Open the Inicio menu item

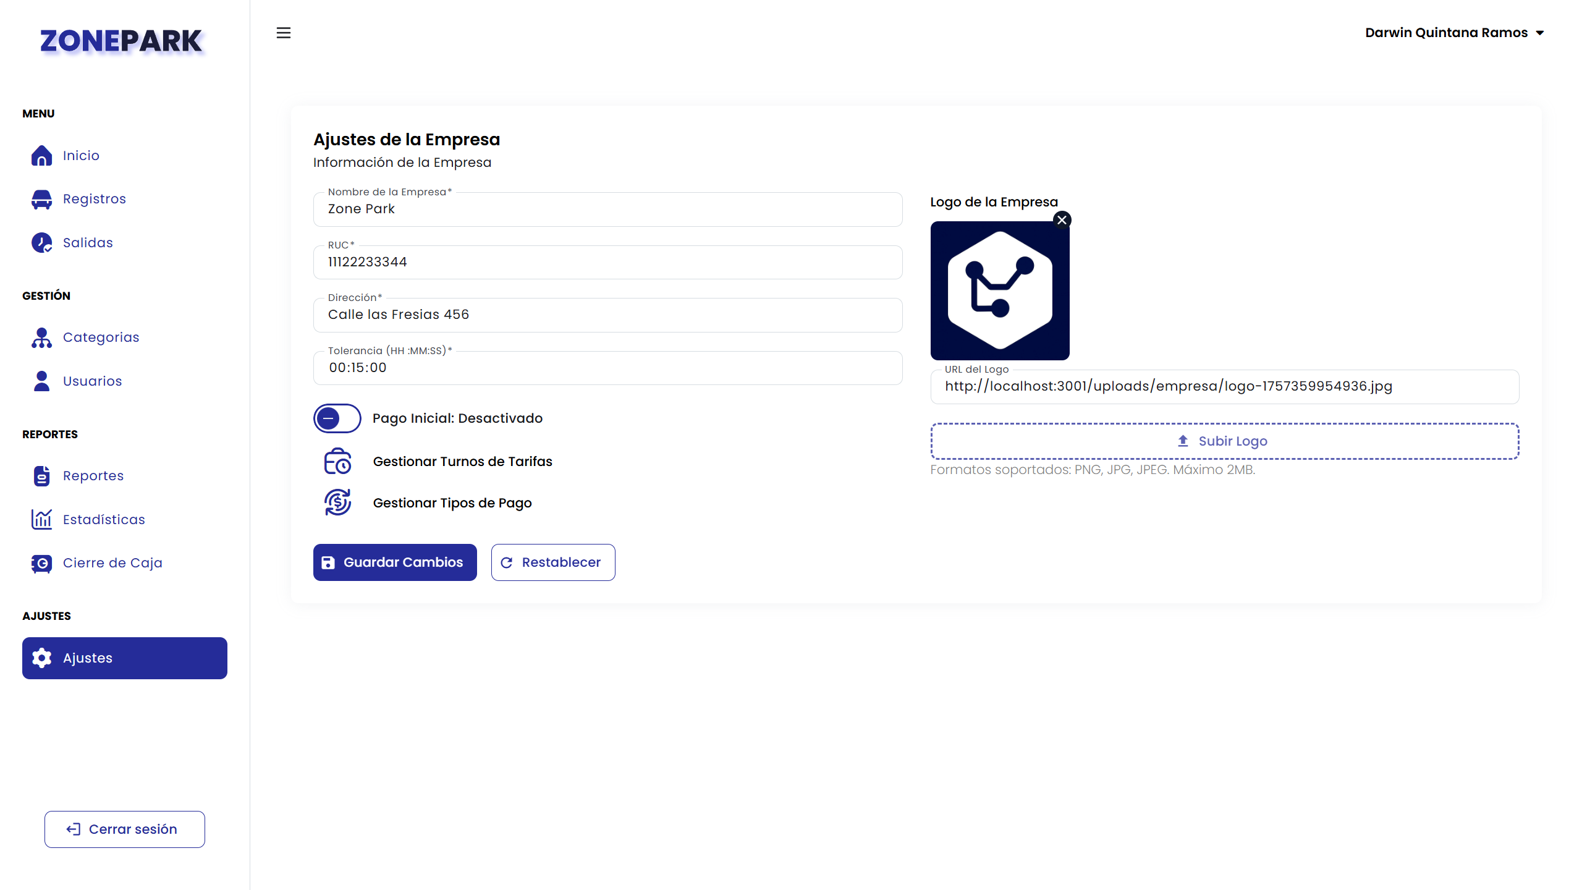click(x=81, y=156)
